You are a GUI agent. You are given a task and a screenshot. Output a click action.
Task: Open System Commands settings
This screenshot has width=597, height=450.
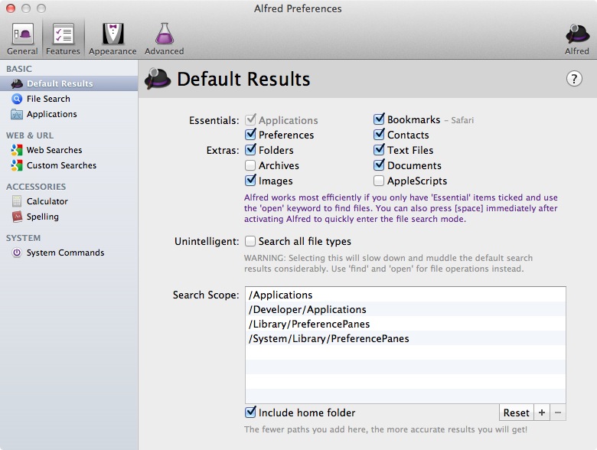tap(69, 253)
